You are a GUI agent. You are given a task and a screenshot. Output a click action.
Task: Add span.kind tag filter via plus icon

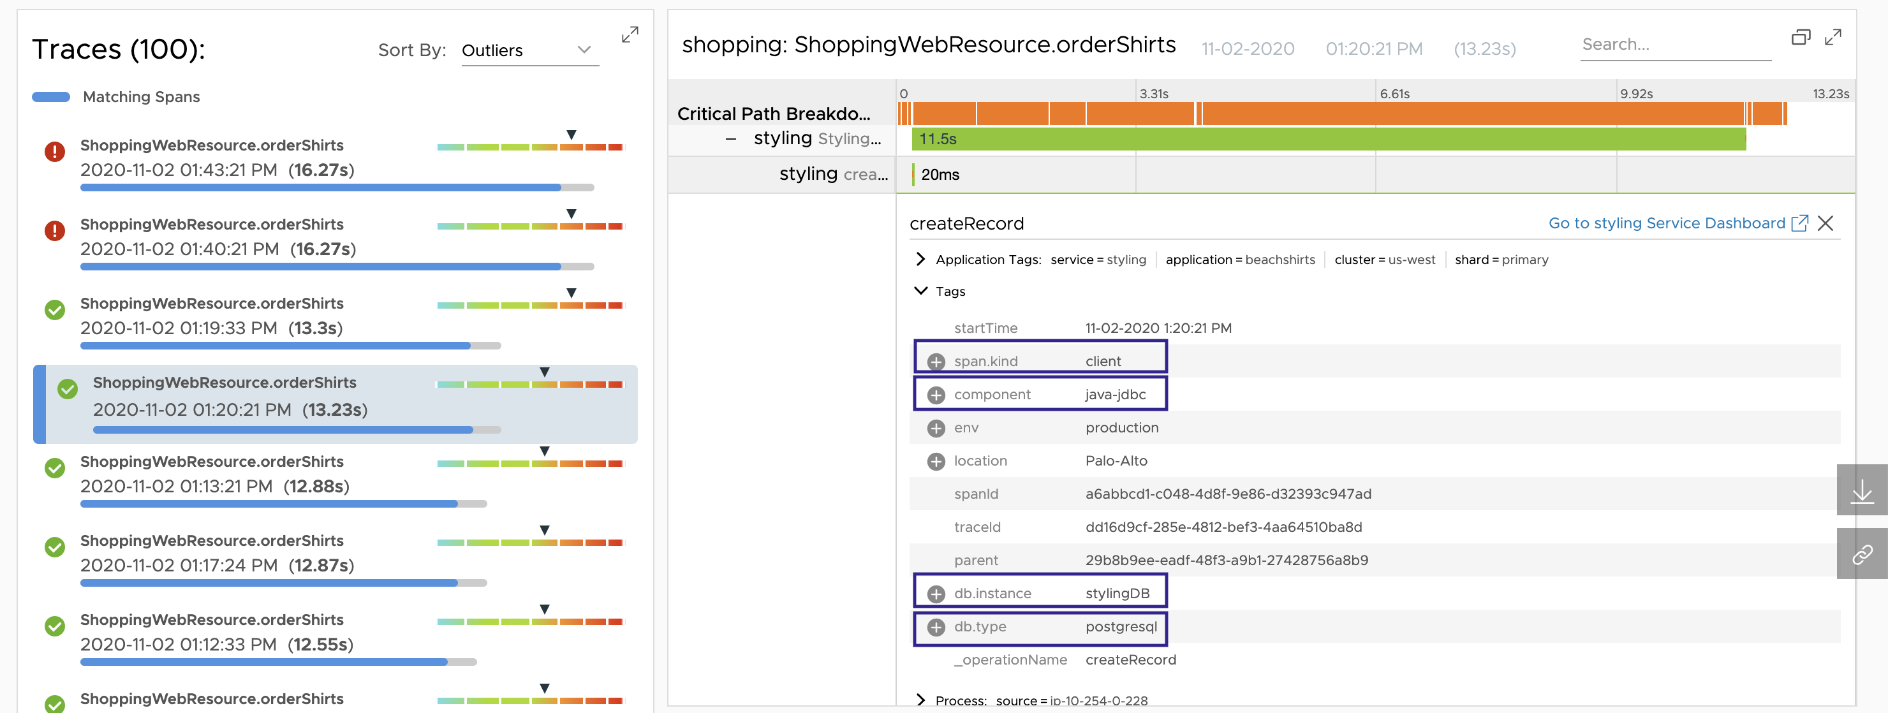tap(936, 361)
